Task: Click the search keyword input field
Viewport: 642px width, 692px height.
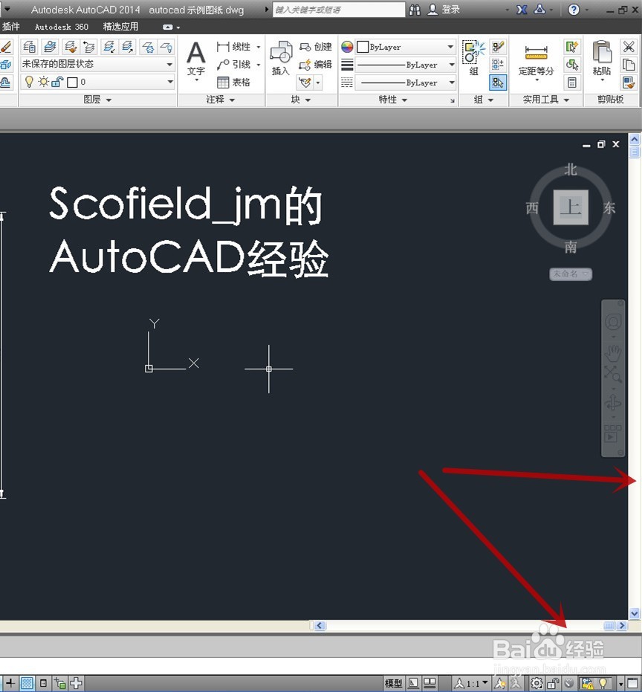Action: coord(338,9)
